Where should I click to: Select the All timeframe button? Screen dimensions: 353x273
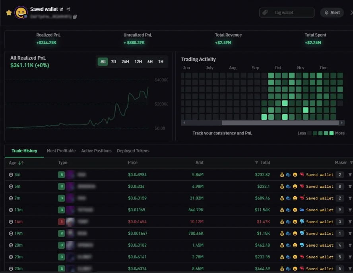point(103,62)
